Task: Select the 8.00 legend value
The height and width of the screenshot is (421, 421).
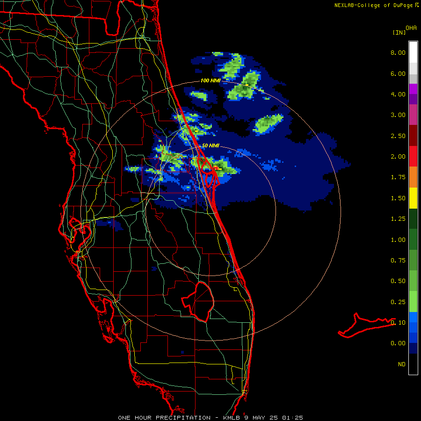Action: click(398, 52)
